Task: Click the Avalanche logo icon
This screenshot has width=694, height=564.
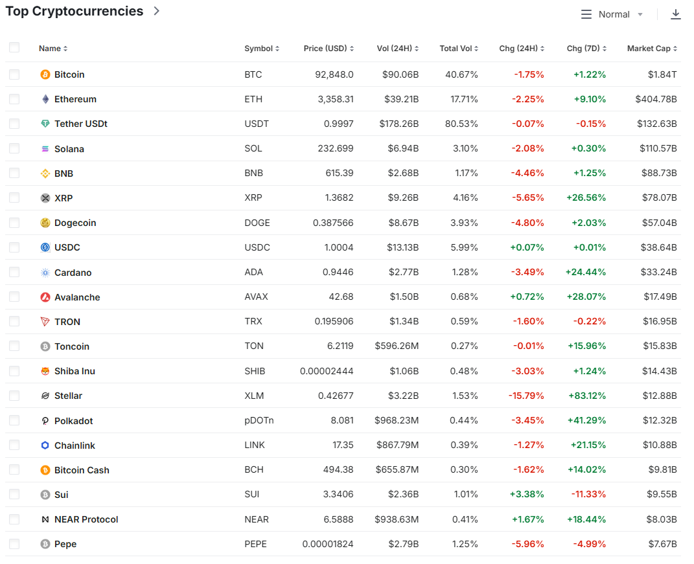Action: [x=45, y=297]
